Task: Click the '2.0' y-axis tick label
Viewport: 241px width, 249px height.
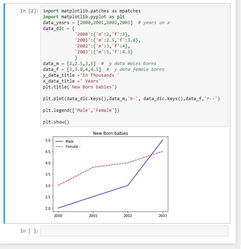Action: coord(48,208)
